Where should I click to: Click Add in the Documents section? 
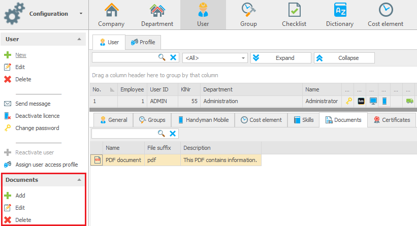[x=20, y=196]
